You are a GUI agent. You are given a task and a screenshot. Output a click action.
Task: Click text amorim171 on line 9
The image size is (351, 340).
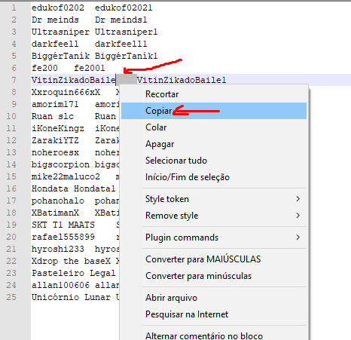coord(55,104)
